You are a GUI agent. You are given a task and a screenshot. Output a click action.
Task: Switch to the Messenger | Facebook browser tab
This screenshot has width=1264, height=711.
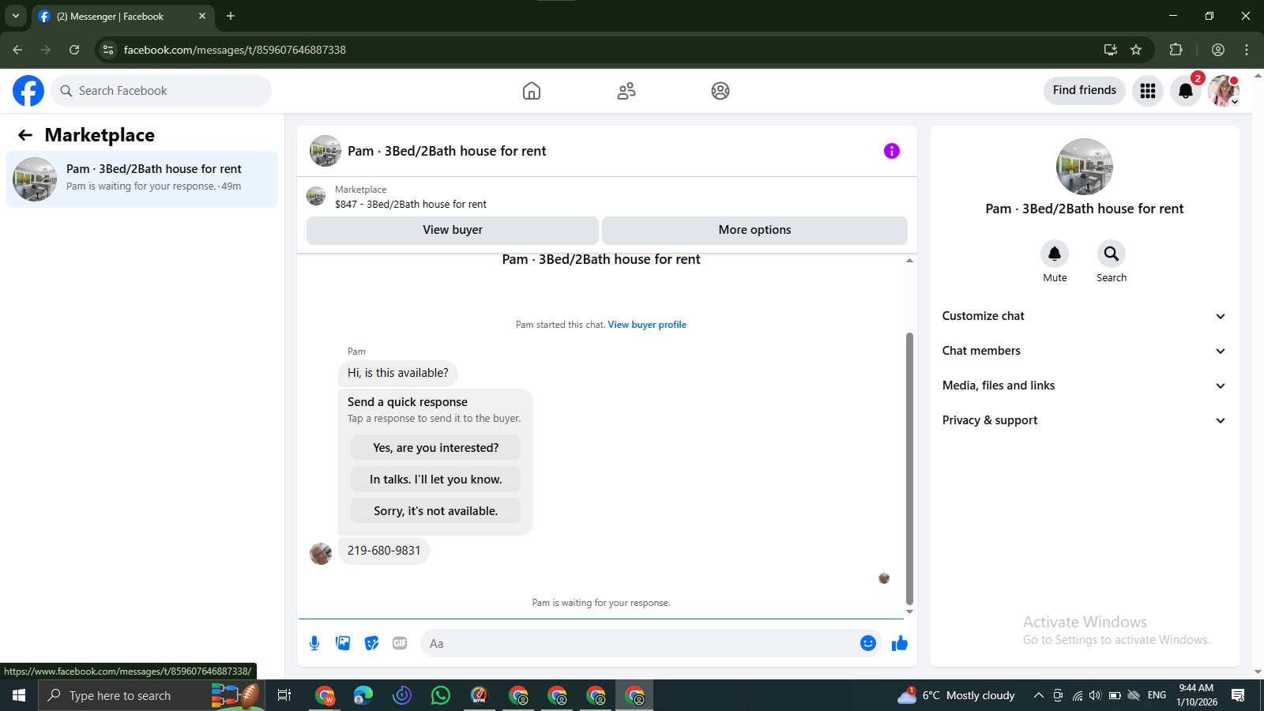[122, 16]
